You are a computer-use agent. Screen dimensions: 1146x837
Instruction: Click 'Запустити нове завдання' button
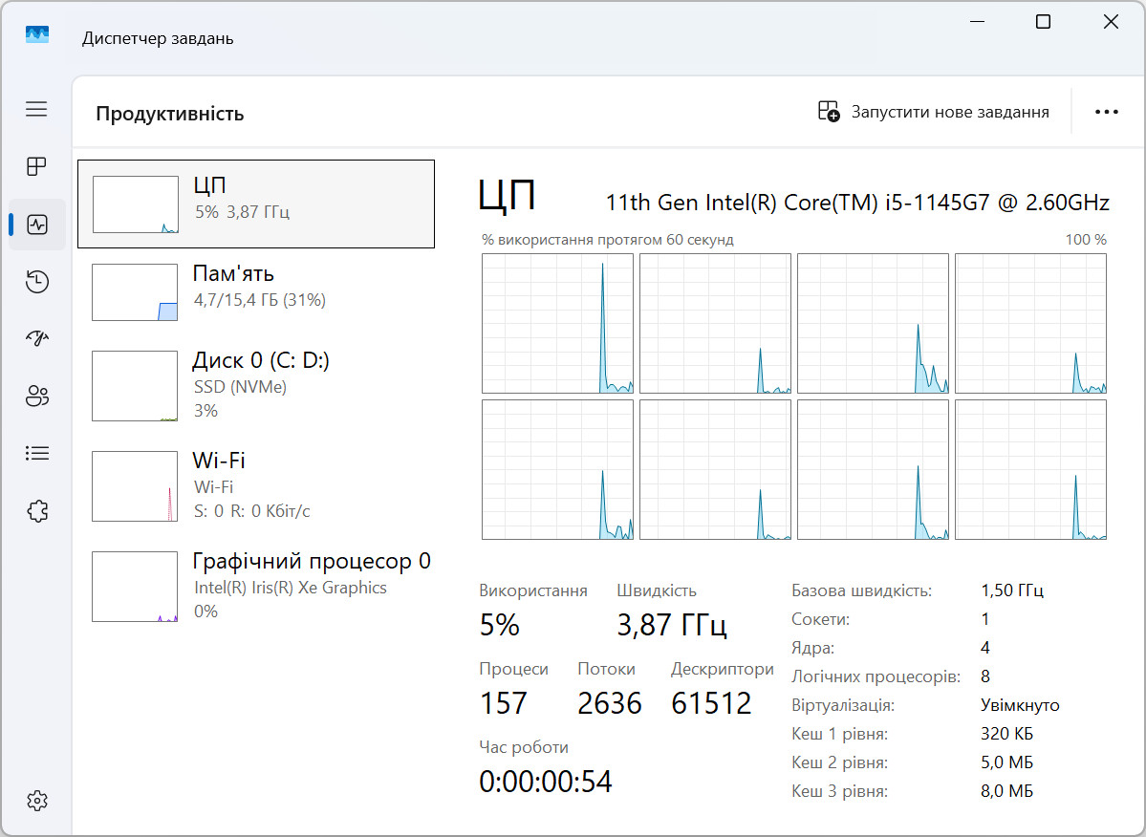[x=934, y=112]
